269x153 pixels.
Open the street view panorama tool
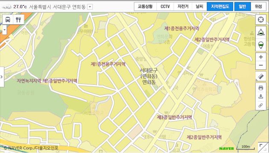[x=261, y=32]
